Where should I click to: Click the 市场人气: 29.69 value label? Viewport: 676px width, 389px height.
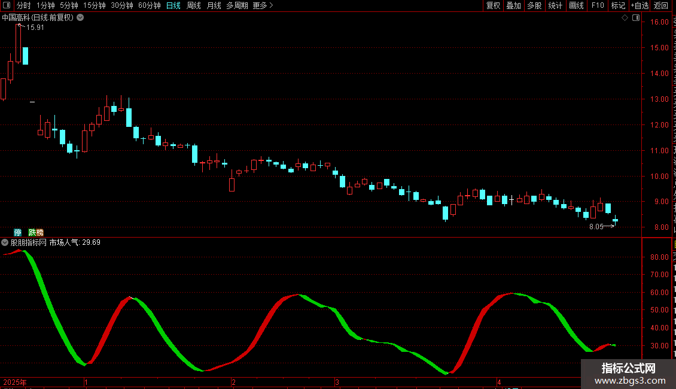(x=75, y=243)
